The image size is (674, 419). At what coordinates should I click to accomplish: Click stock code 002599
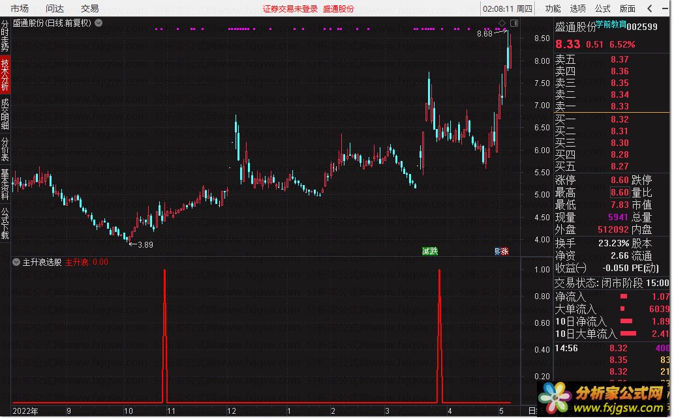[642, 27]
